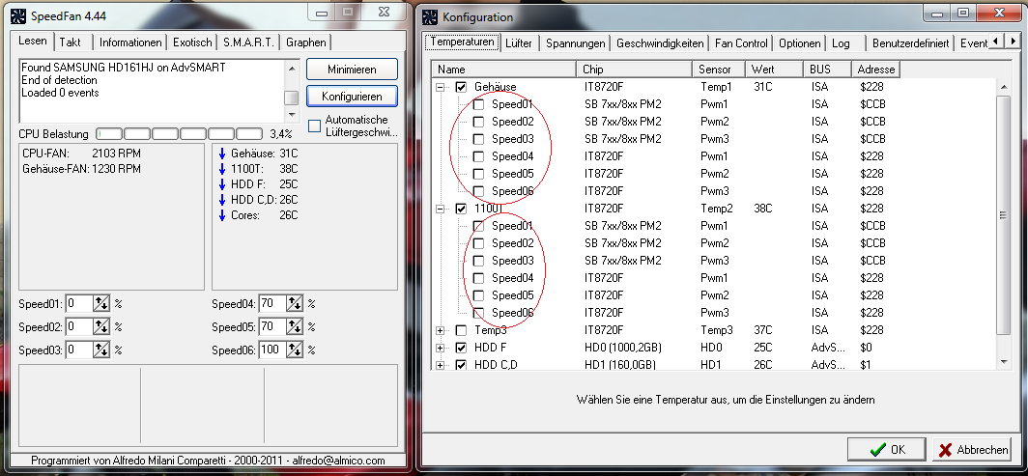This screenshot has height=476, width=1028.
Task: Open the Graphen tab
Action: click(x=306, y=42)
